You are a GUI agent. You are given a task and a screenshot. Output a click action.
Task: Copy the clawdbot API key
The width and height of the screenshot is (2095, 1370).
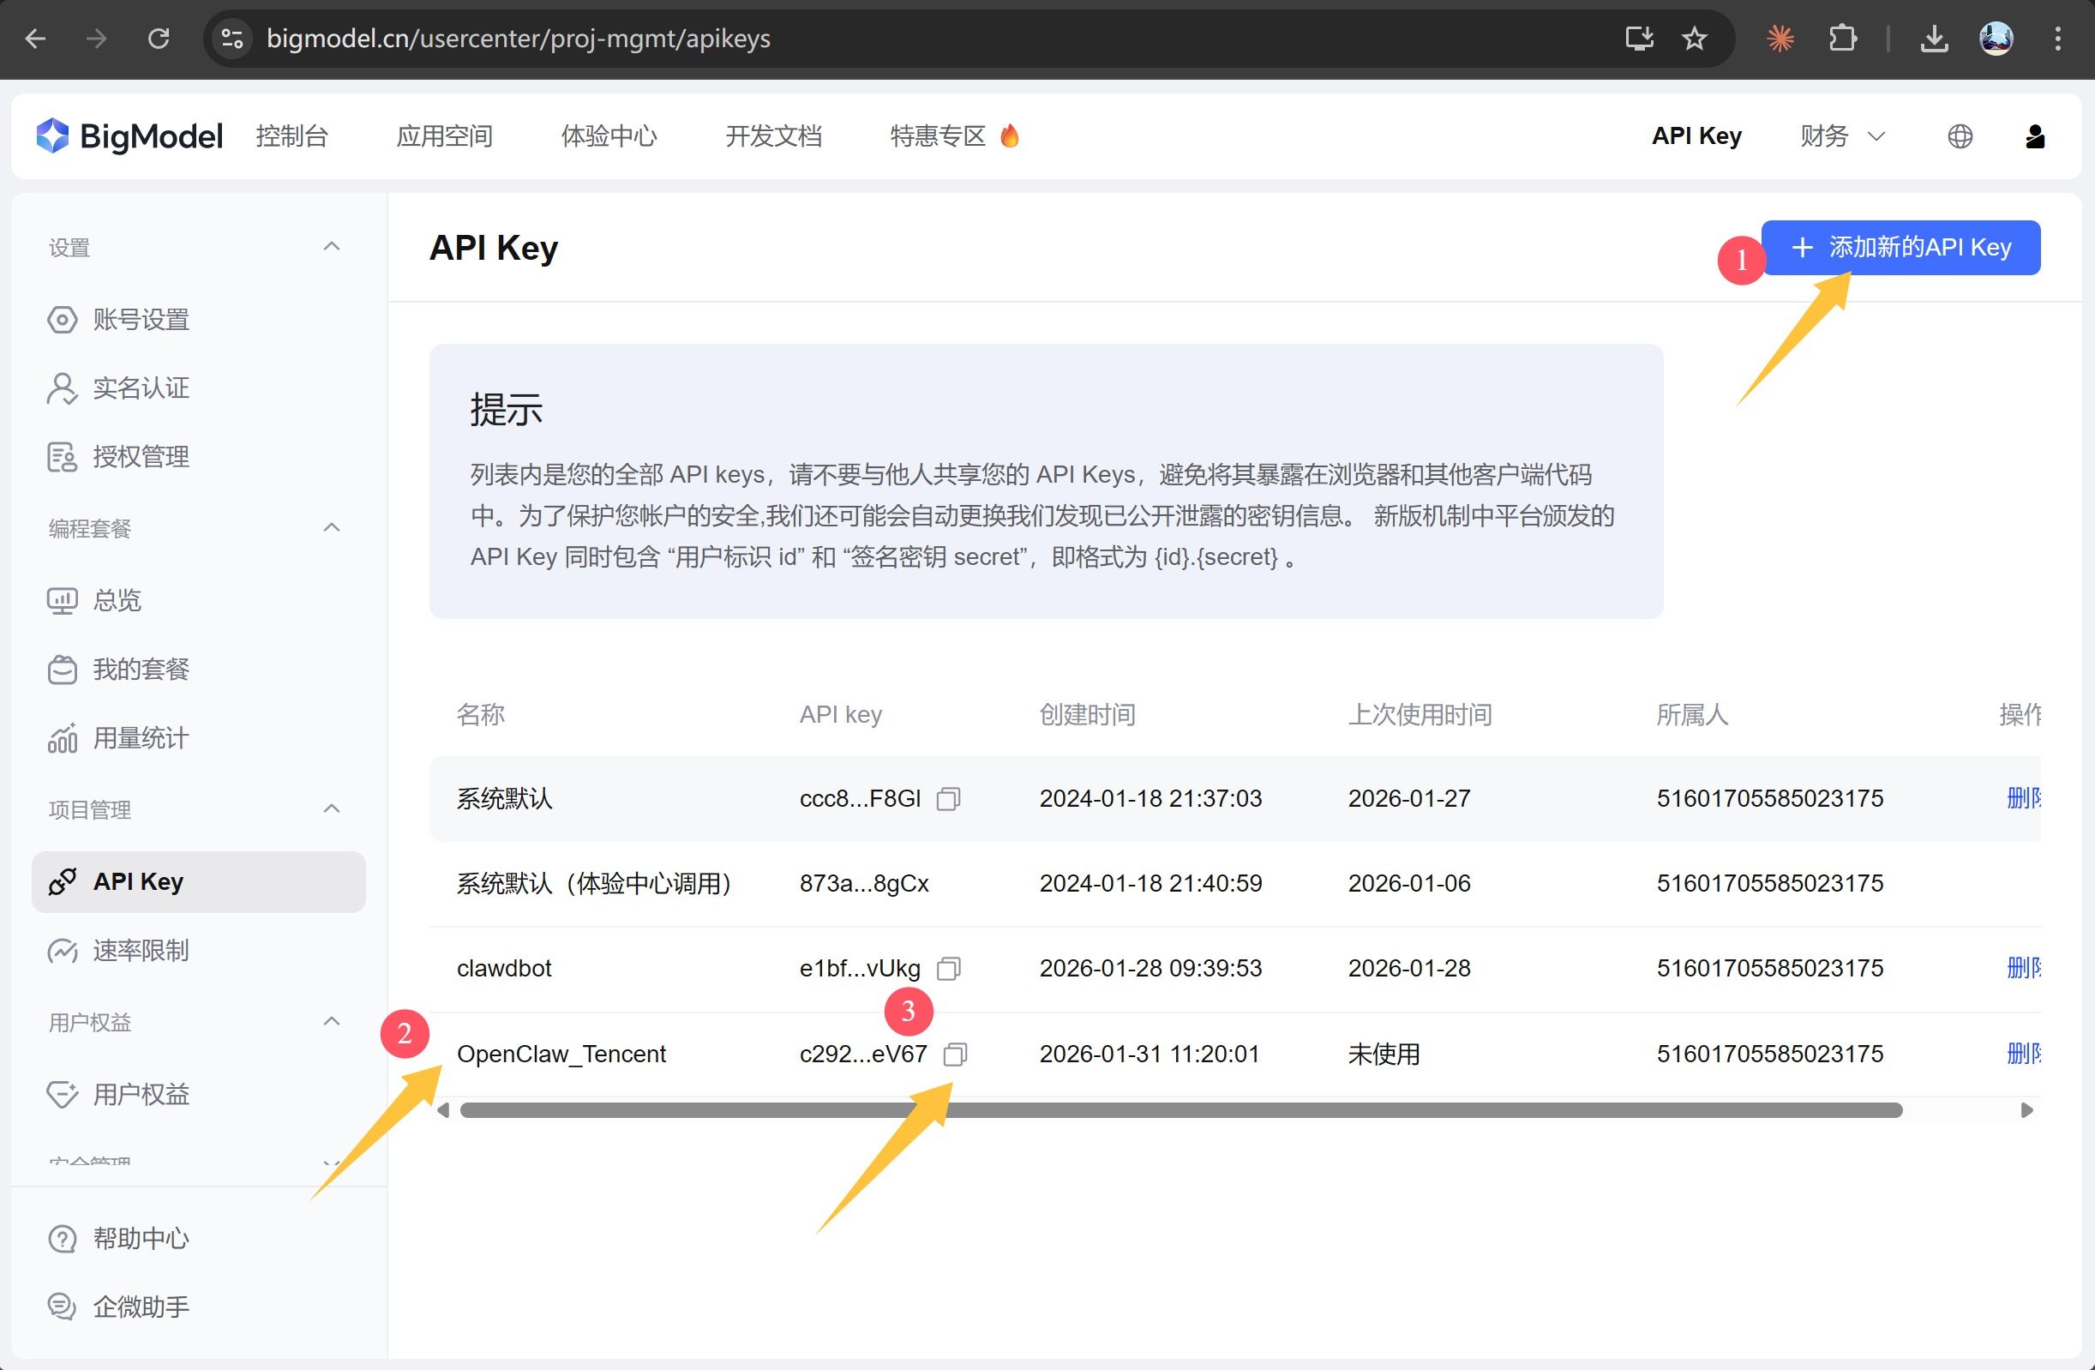[x=948, y=969]
